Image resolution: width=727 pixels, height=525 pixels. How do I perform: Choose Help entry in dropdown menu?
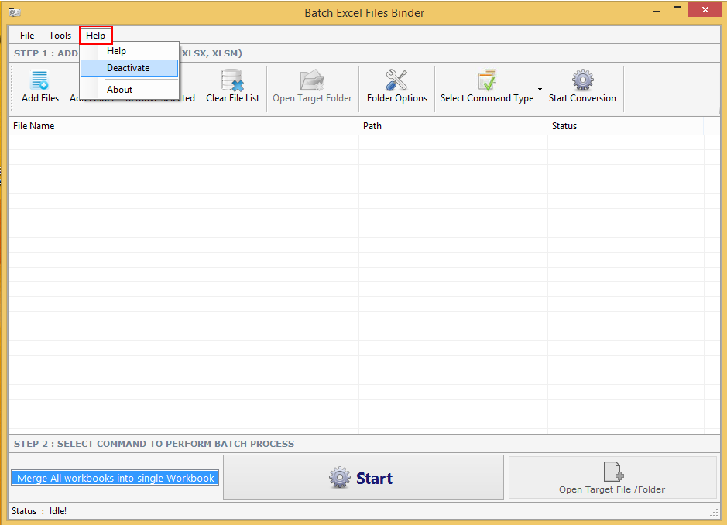(x=129, y=51)
